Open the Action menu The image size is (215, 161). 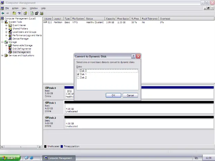pos(15,8)
